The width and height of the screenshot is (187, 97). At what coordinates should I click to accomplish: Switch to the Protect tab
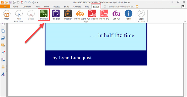(56, 7)
